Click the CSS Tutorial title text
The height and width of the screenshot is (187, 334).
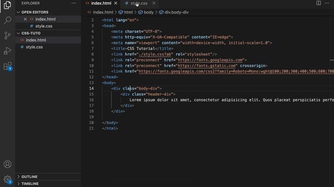[x=141, y=48]
